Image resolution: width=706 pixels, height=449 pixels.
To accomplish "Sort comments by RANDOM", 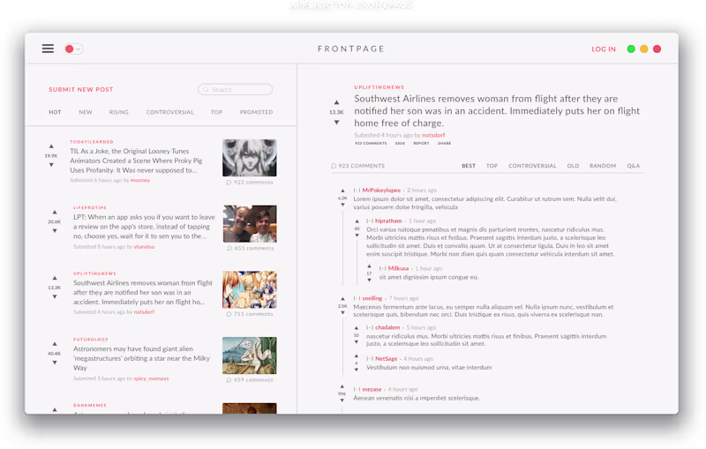I will point(603,166).
